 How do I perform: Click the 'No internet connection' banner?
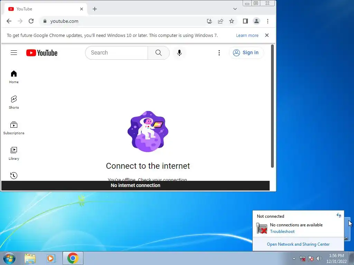click(136, 185)
